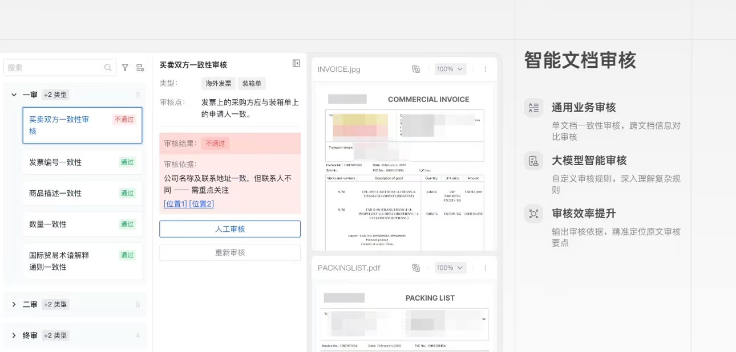Click the +2 类型 tag beside 终审
Viewport: 736px width, 352px height.
click(55, 335)
